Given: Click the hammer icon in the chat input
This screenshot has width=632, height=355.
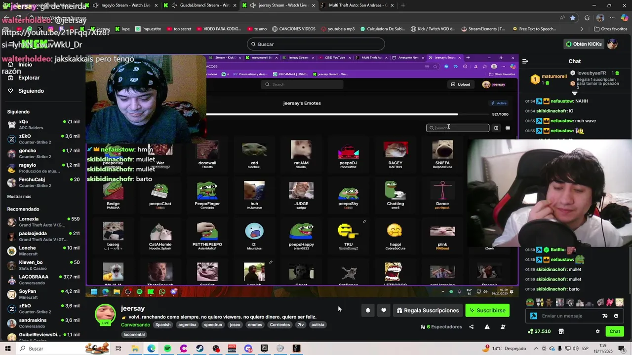Looking at the screenshot, I should click(x=533, y=316).
